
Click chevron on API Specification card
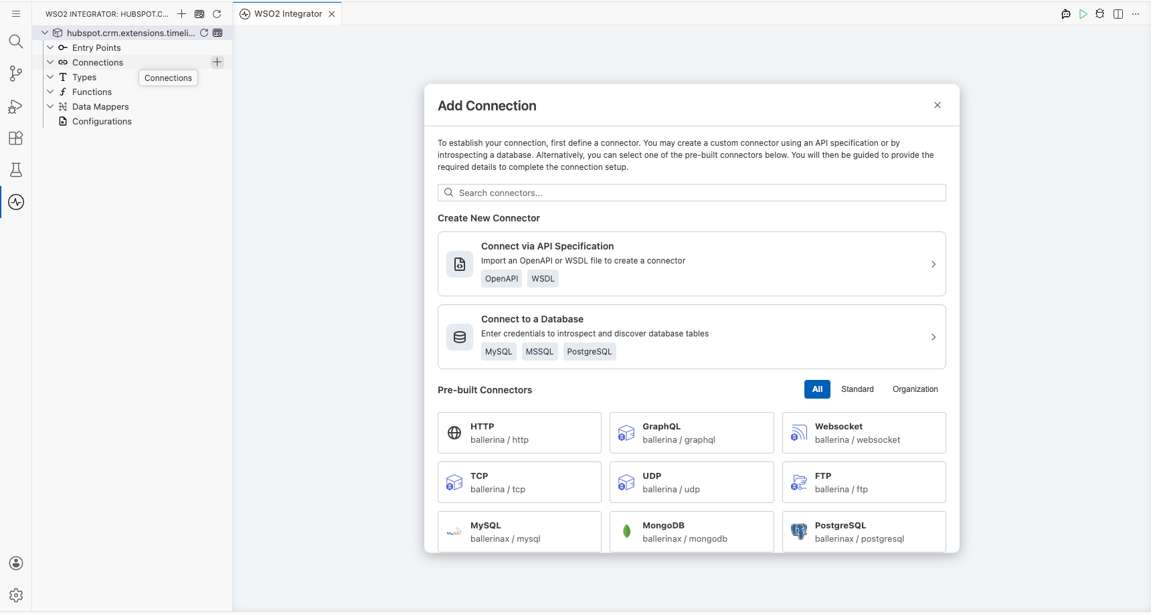tap(934, 264)
